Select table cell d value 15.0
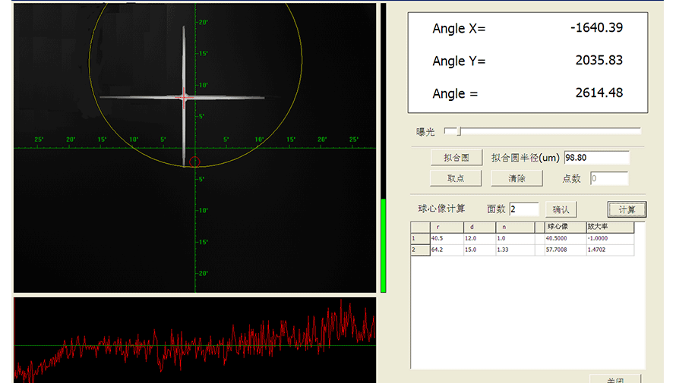The width and height of the screenshot is (676, 383). tap(479, 250)
